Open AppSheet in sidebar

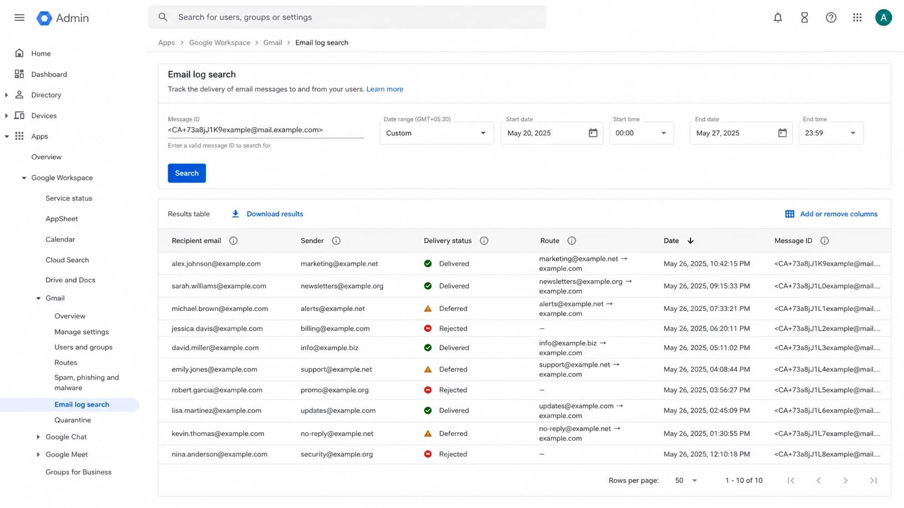coord(62,219)
